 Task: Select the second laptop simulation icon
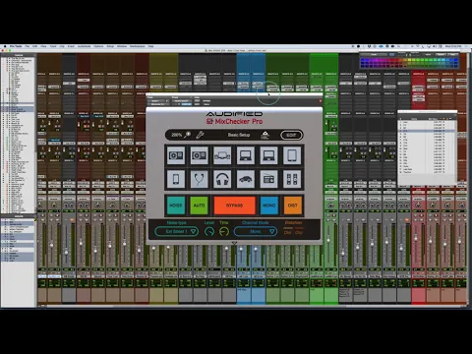[268, 155]
